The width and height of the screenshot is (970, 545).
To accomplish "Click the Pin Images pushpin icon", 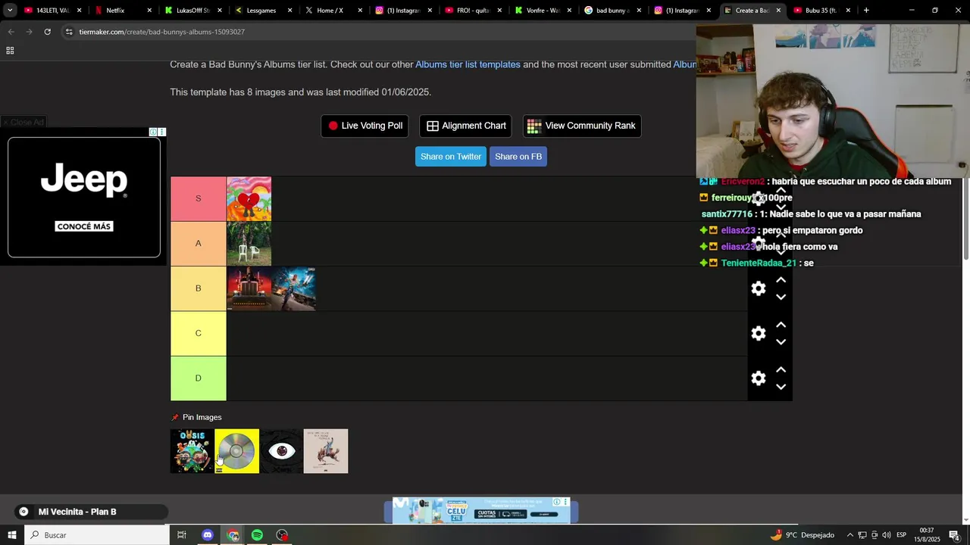I will click(175, 417).
